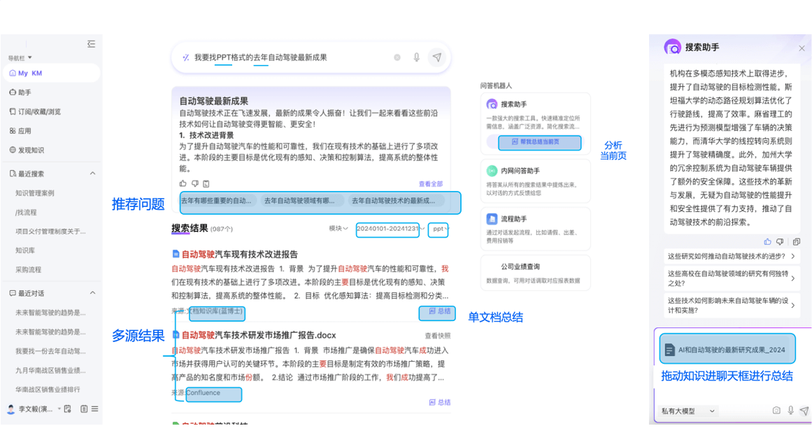
Task: Open the 模块 filter dropdown
Action: tap(339, 229)
